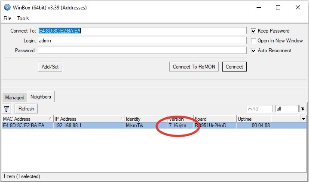Click the Connect To address field
The height and width of the screenshot is (182, 309).
coord(142,31)
